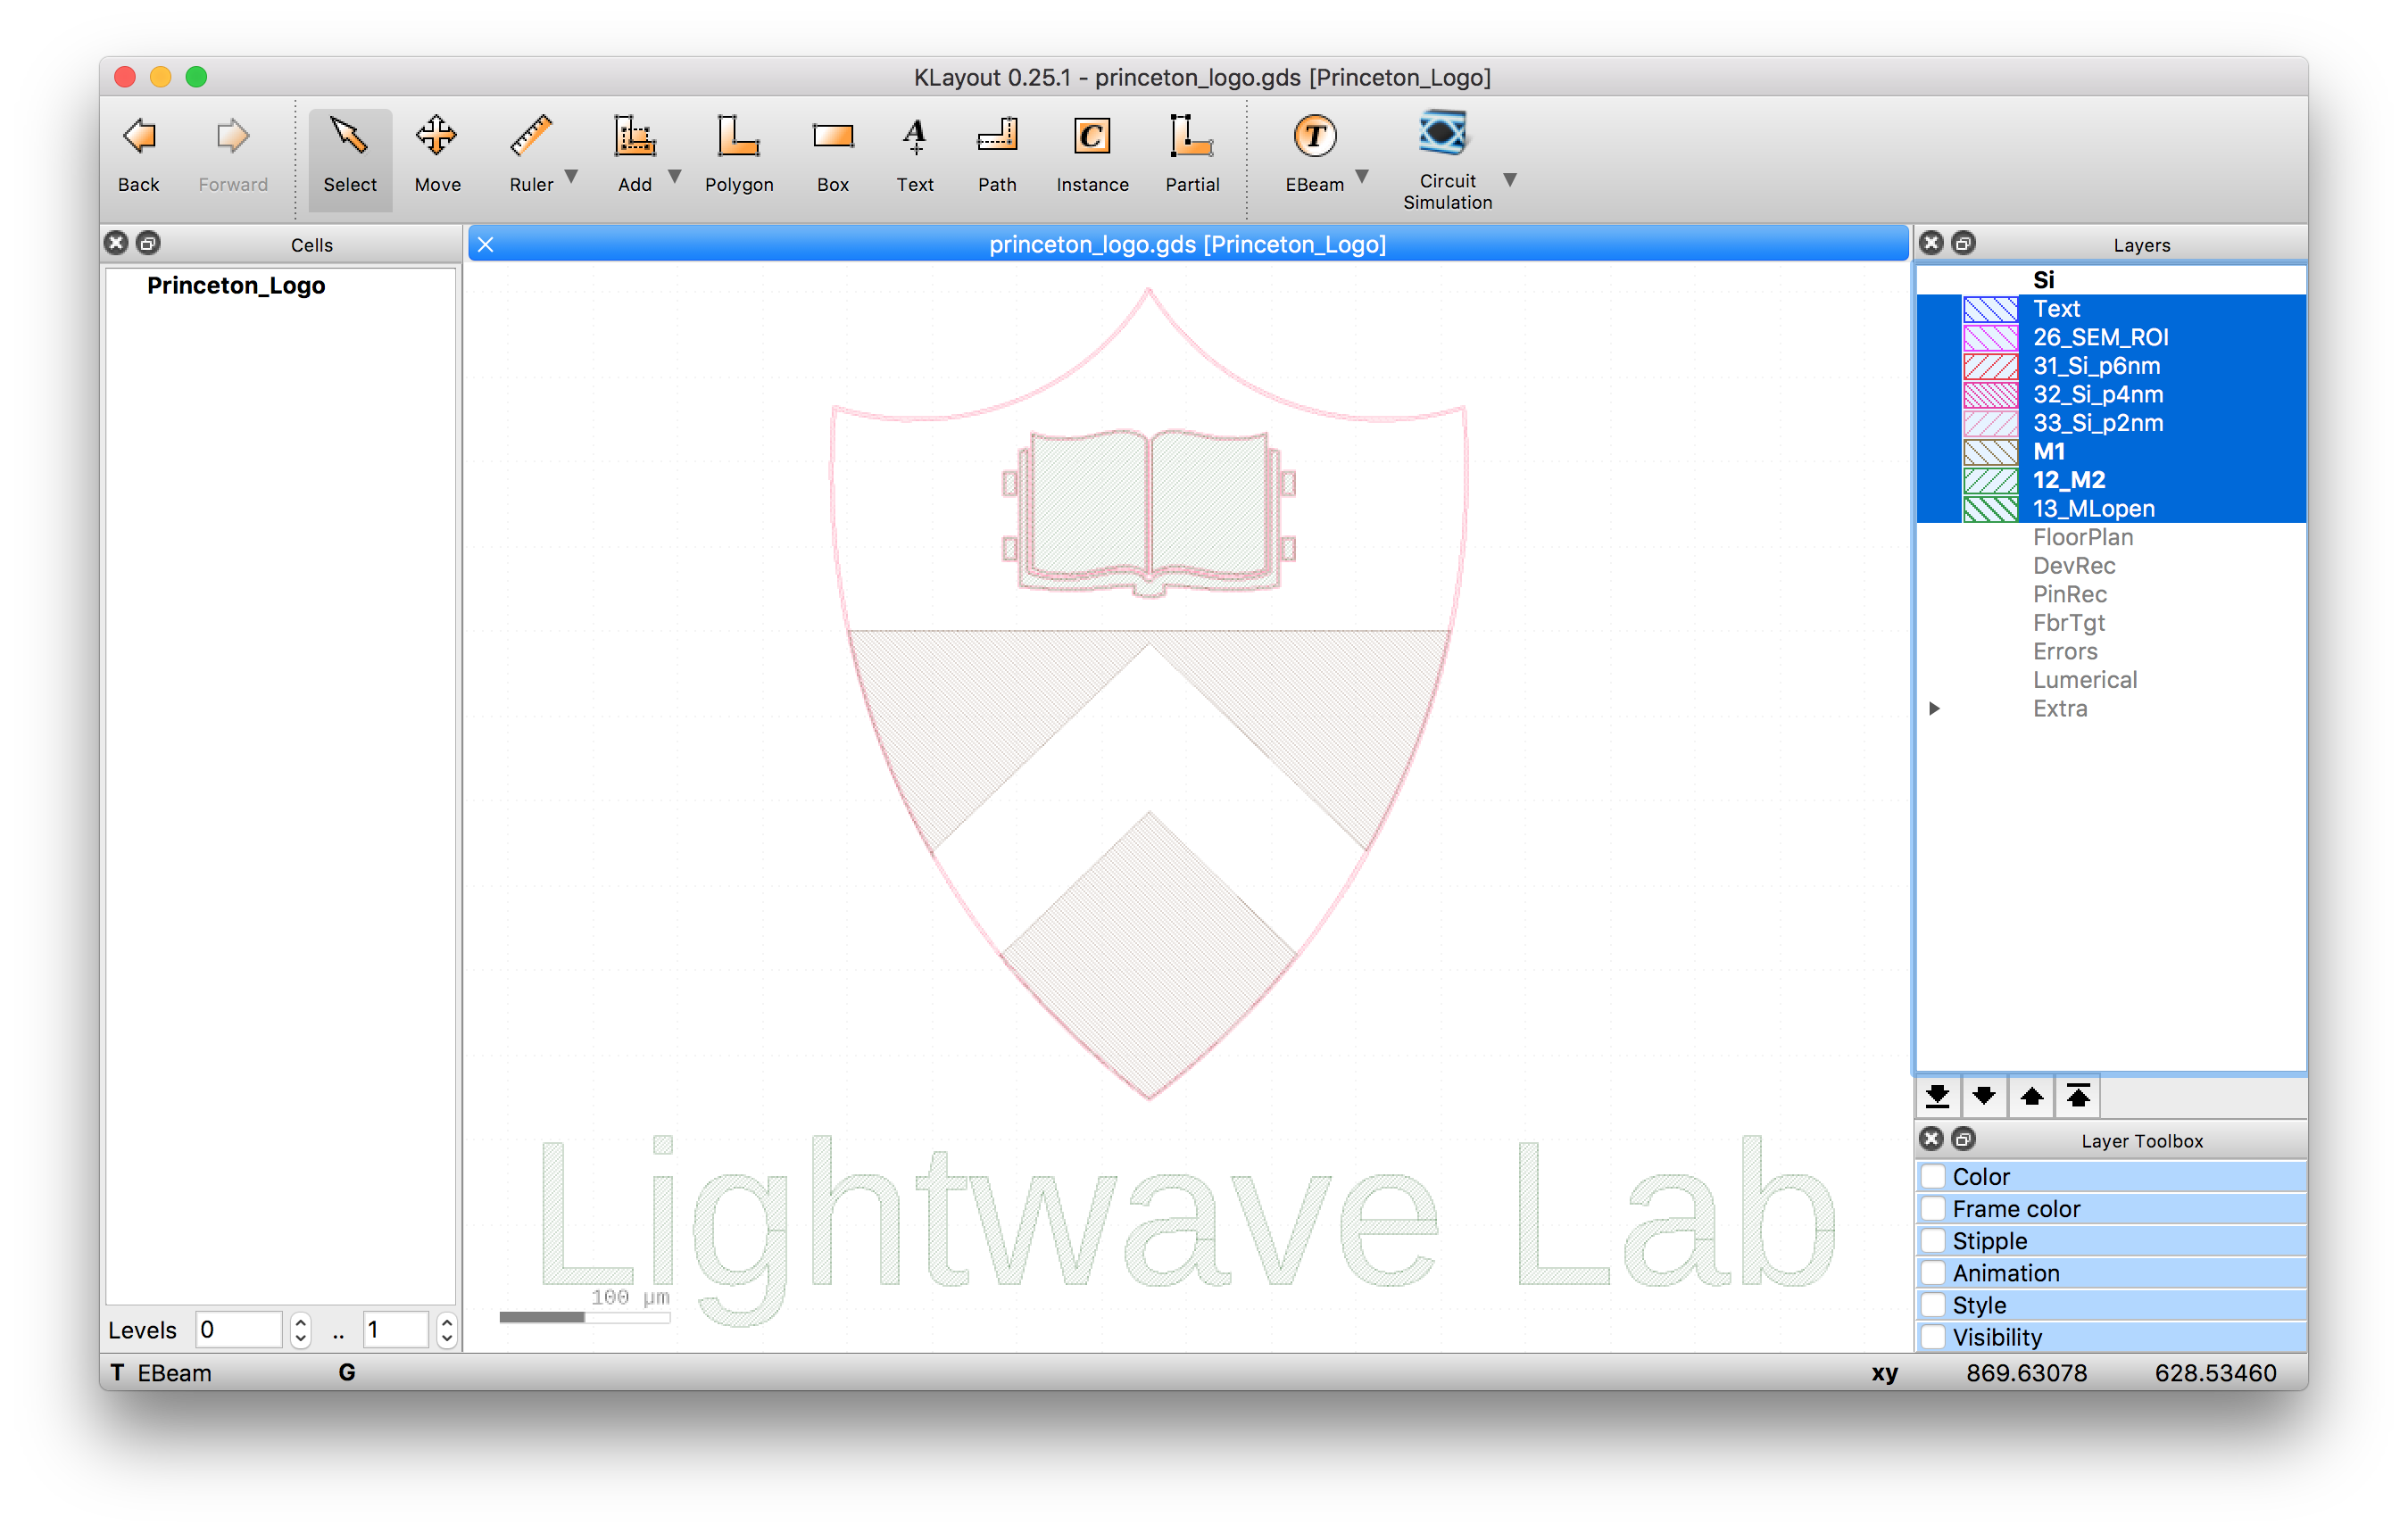Close the Layer Toolbox panel
Screen dimensions: 2408x1533
[x=1932, y=1139]
